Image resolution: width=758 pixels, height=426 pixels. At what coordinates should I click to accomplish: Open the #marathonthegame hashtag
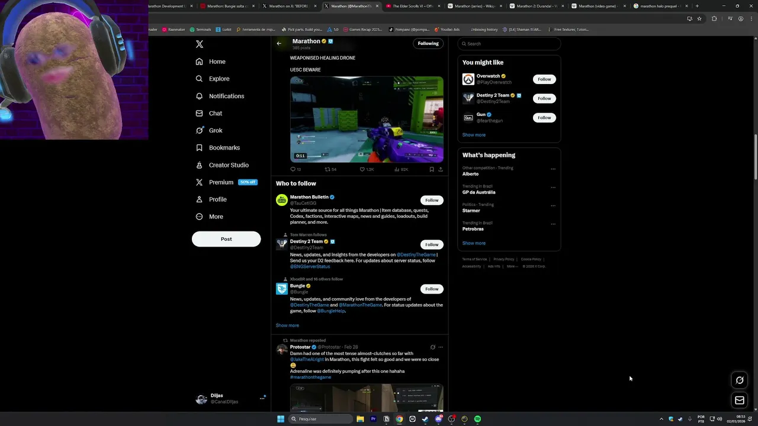[x=310, y=377]
